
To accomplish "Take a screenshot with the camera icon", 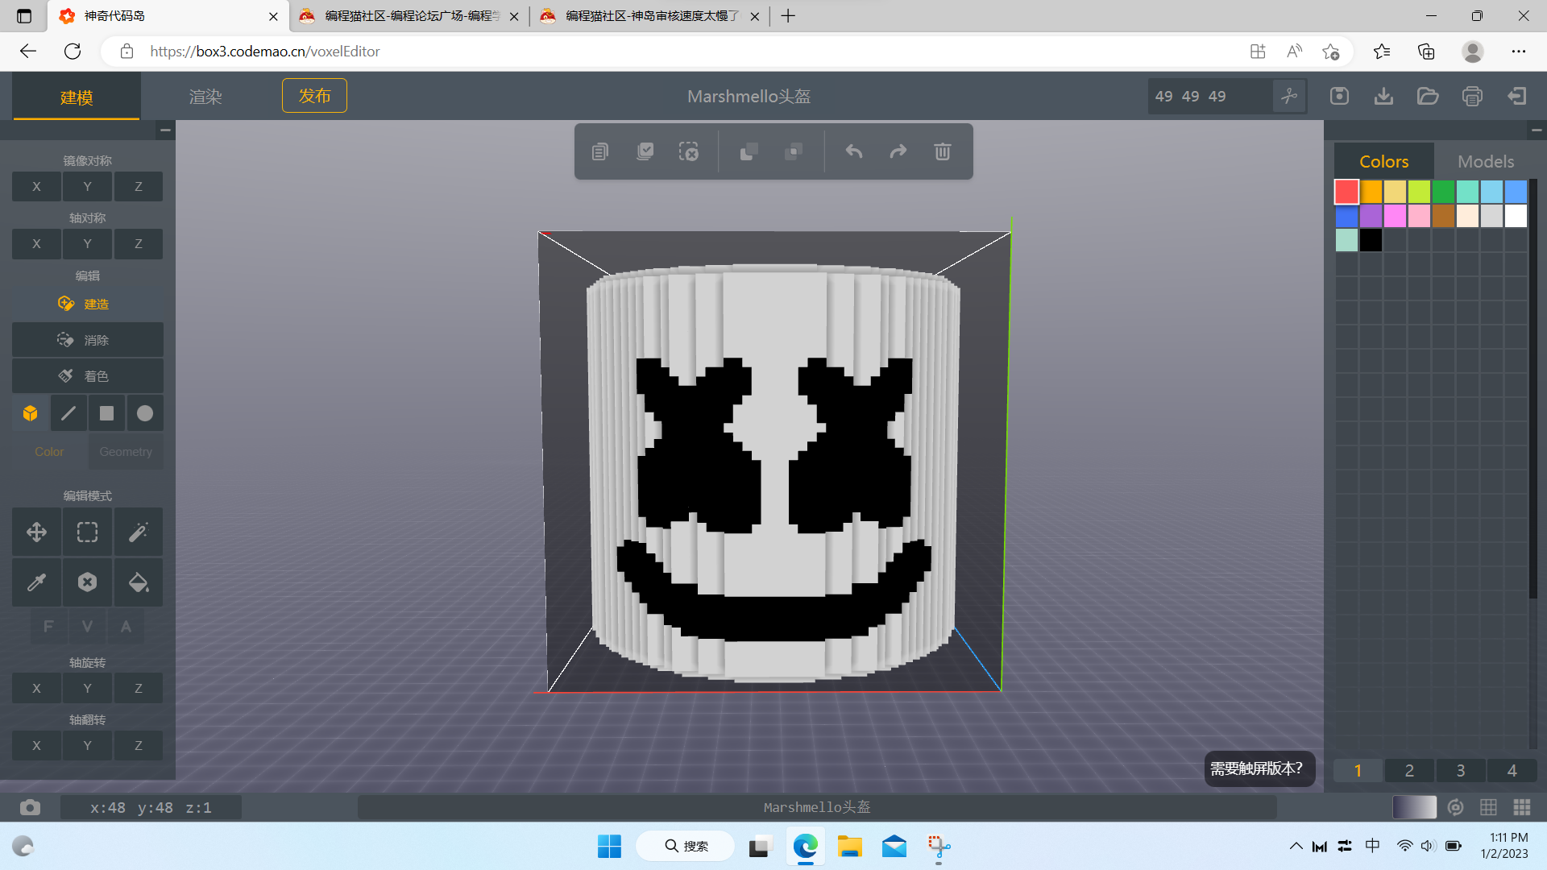I will [30, 807].
